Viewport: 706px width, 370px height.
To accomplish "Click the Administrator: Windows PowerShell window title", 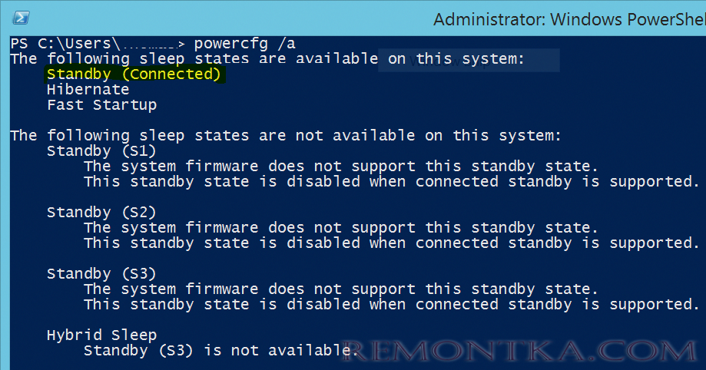I will pos(569,20).
